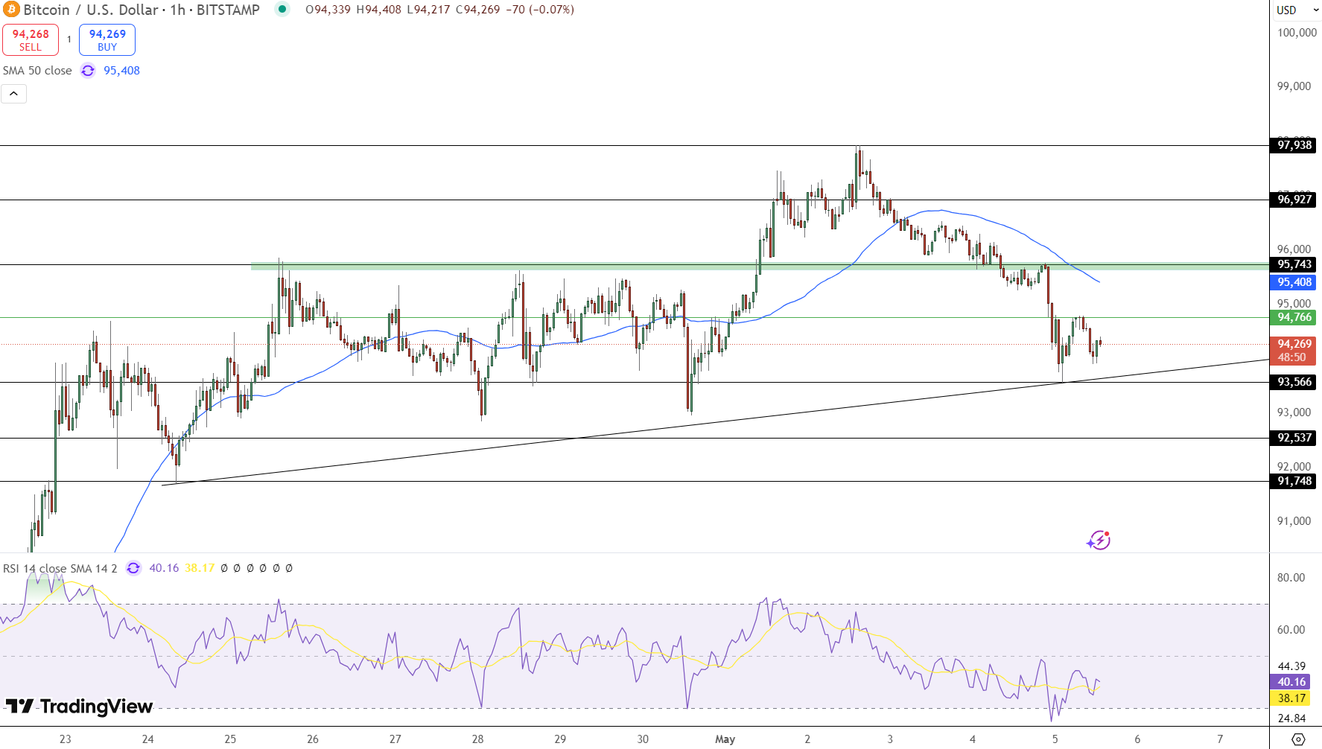Click the 100,000 price scale label
The image size is (1322, 749).
click(1297, 33)
